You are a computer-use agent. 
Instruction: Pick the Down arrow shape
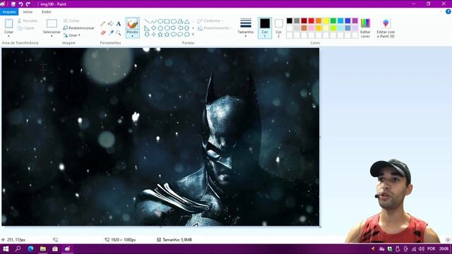(147, 35)
